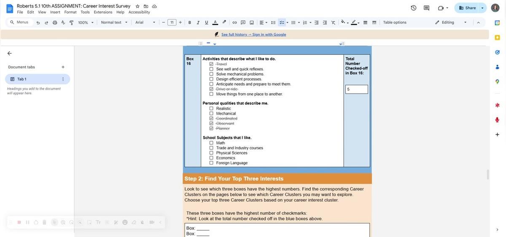506x237 pixels.
Task: Open the Editing mode dropdown
Action: tap(451, 22)
